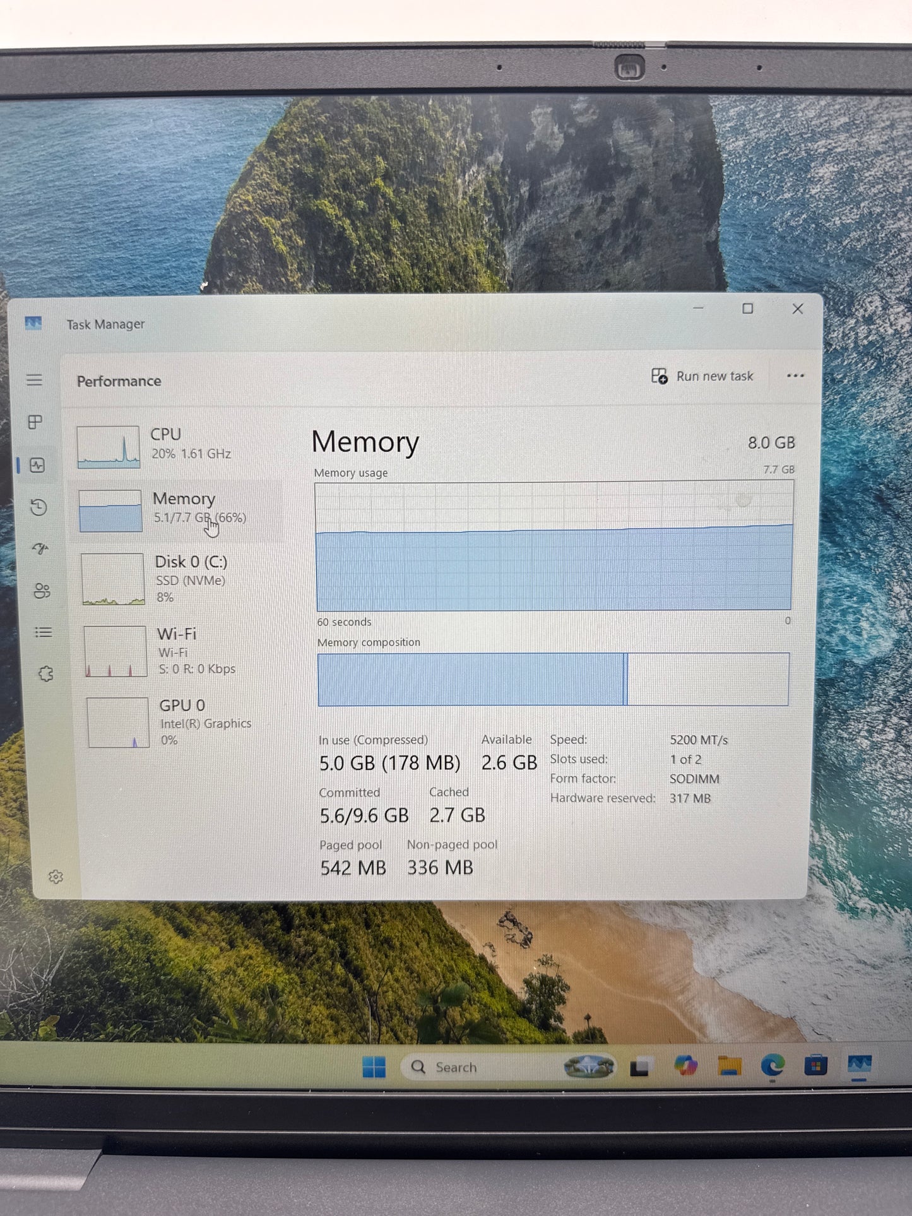Click the '5.6/9.6 GB' committed value
This screenshot has height=1216, width=912.
click(x=364, y=816)
